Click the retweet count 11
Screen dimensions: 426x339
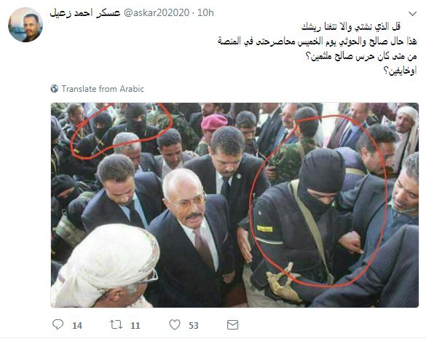pyautogui.click(x=135, y=325)
